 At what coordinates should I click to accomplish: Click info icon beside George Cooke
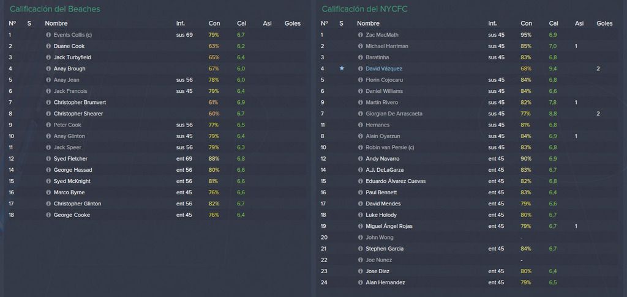pyautogui.click(x=48, y=215)
